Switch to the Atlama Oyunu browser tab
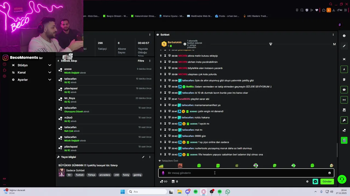Viewport: 350px width, 196px height. [x=171, y=16]
